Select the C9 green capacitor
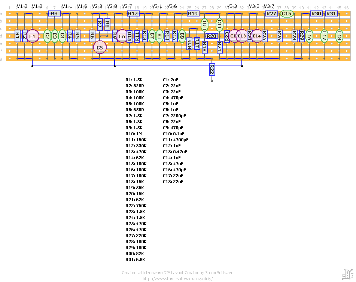356x282 pixels. (x=182, y=36)
